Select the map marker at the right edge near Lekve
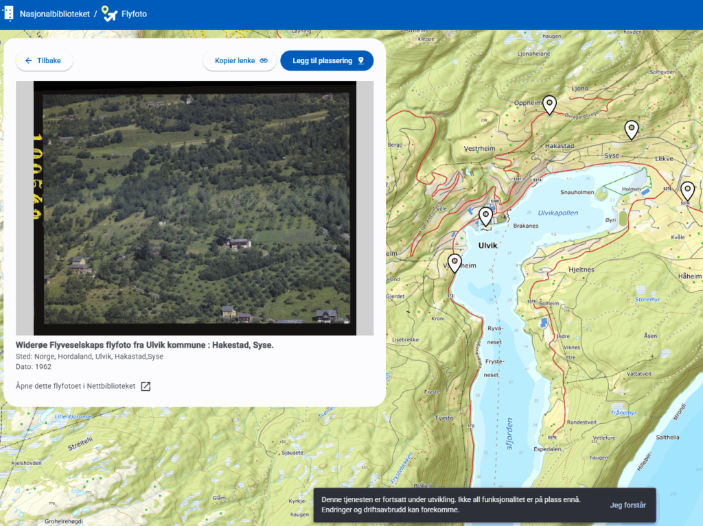703x526 pixels. pos(687,190)
